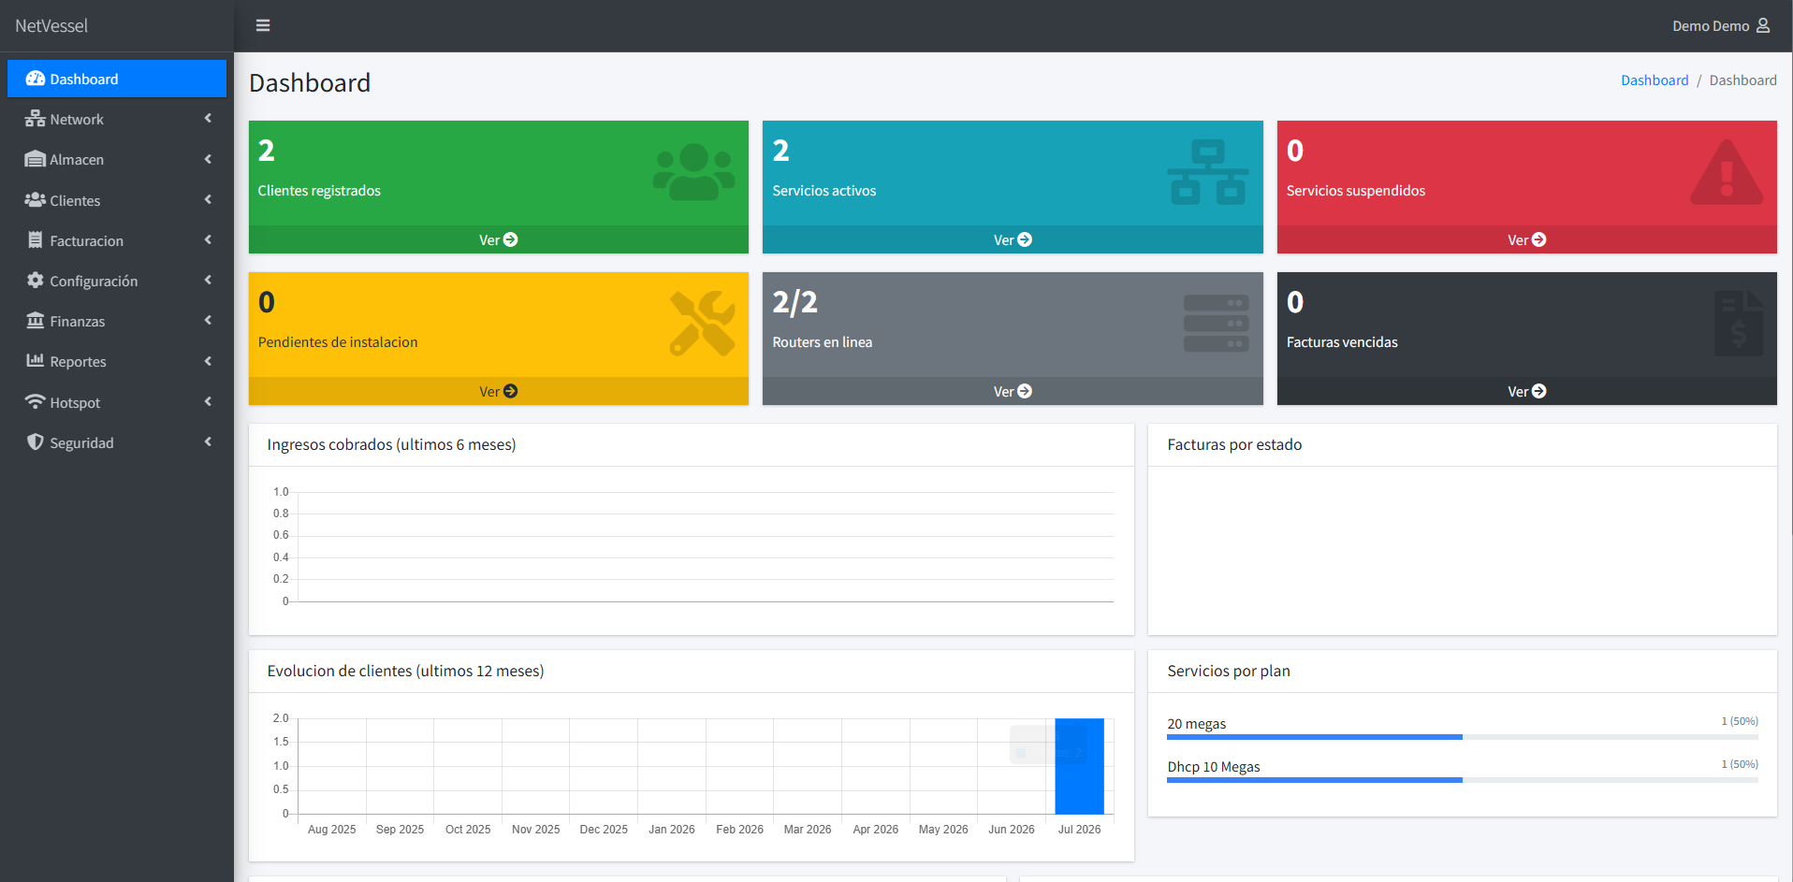Click the 20 megas progress bar

click(x=1463, y=737)
